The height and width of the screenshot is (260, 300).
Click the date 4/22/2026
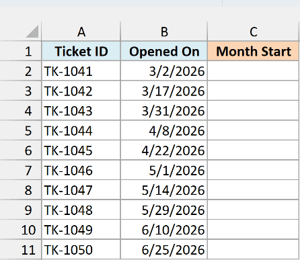coord(164,150)
